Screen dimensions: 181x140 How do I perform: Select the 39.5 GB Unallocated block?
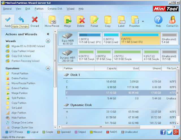point(169,55)
